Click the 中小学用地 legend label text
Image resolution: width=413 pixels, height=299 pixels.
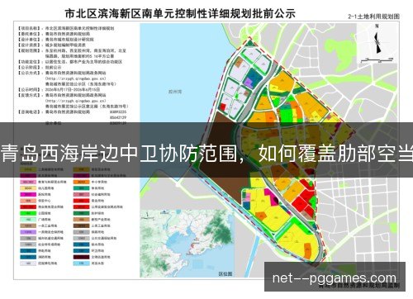[x=99, y=182]
